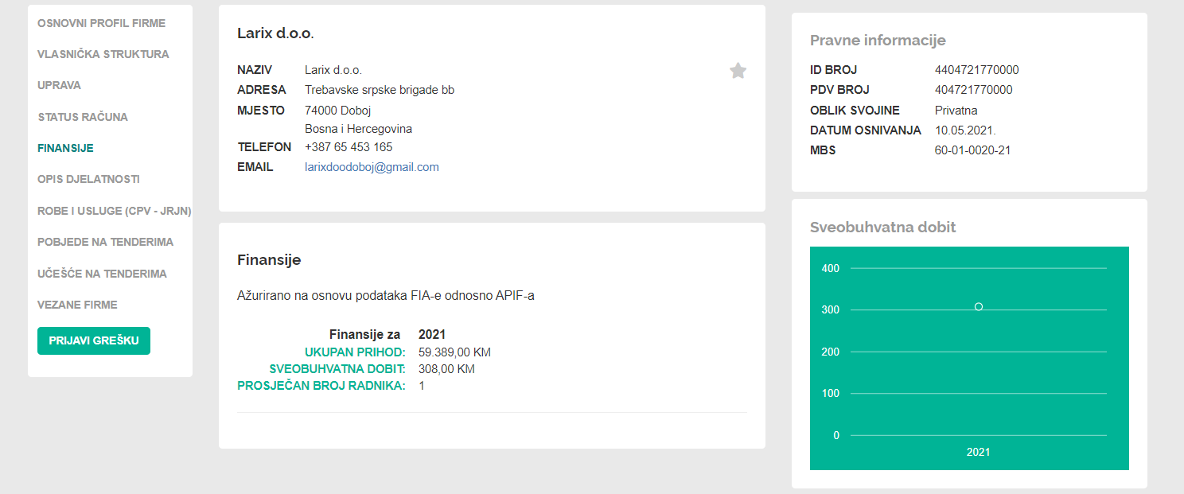This screenshot has width=1184, height=494.
Task: Select Uprava in sidebar
Action: (x=59, y=85)
